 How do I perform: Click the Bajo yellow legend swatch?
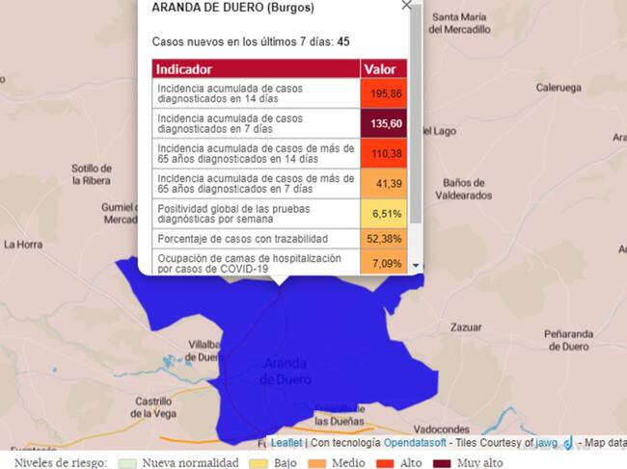coord(255,462)
